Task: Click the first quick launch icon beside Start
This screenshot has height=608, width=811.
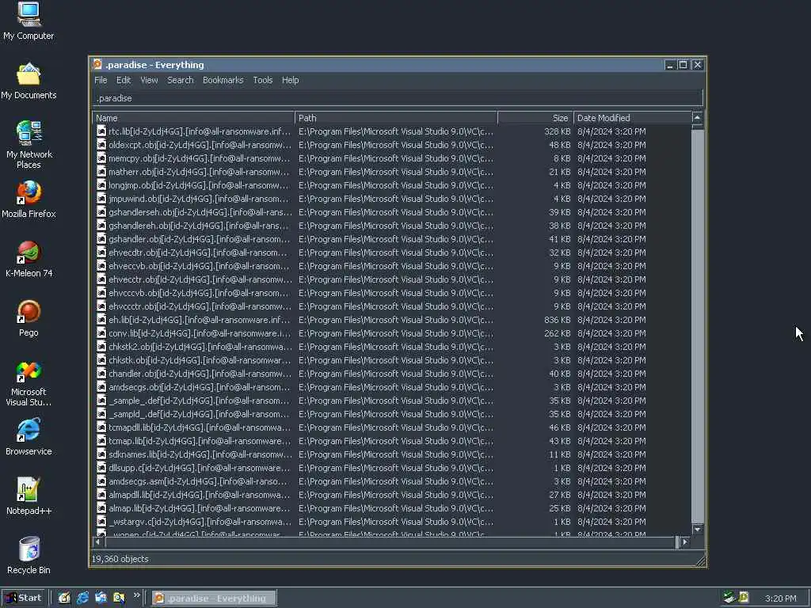Action: tap(64, 598)
